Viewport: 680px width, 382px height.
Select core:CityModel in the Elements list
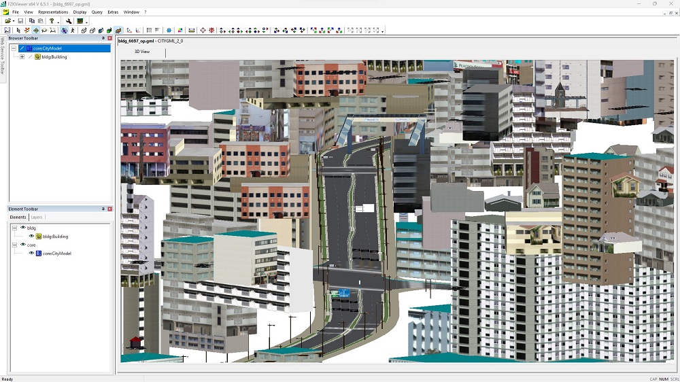tap(57, 254)
